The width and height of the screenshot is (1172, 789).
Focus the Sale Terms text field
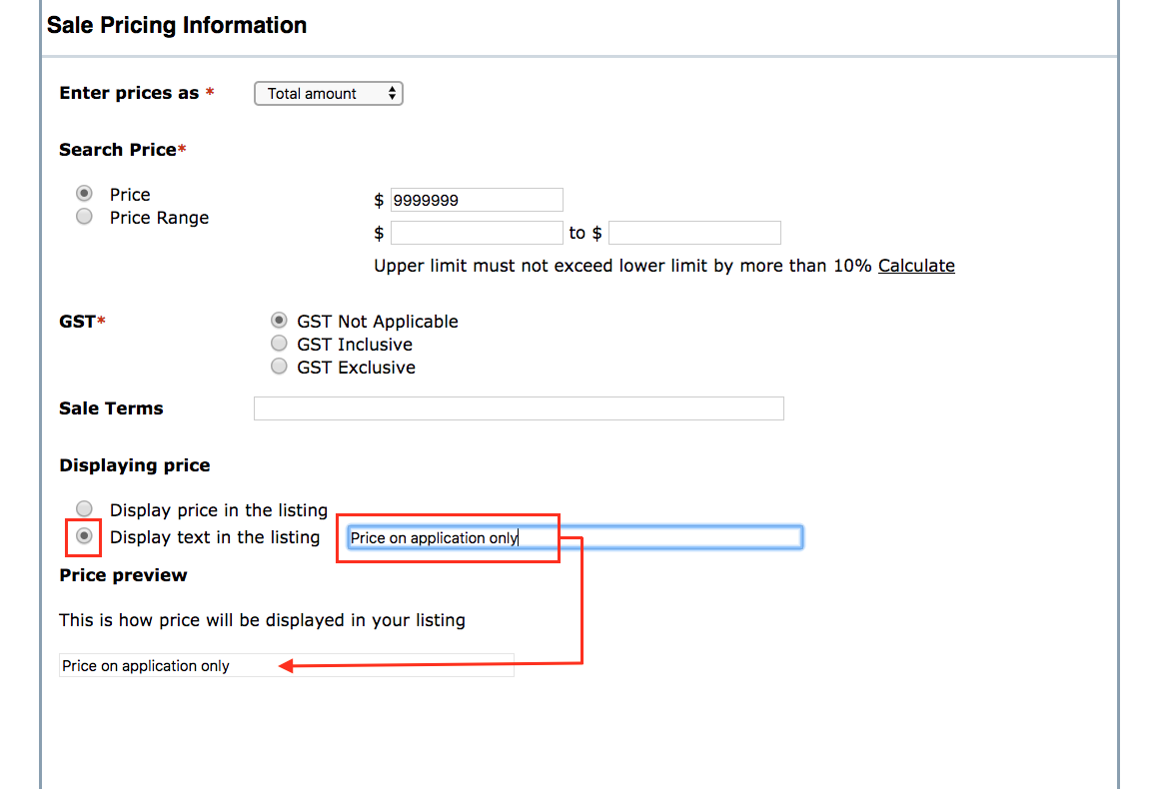click(x=519, y=408)
